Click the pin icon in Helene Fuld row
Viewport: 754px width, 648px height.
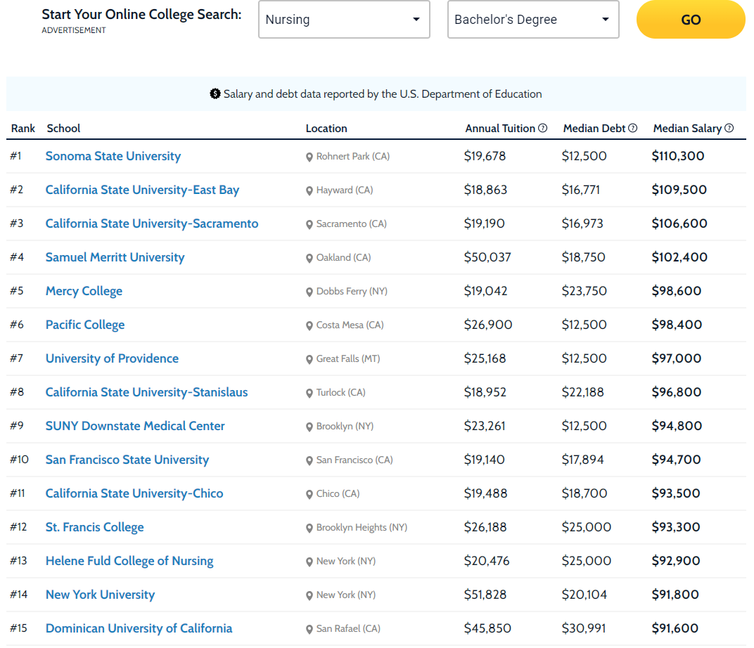(309, 562)
